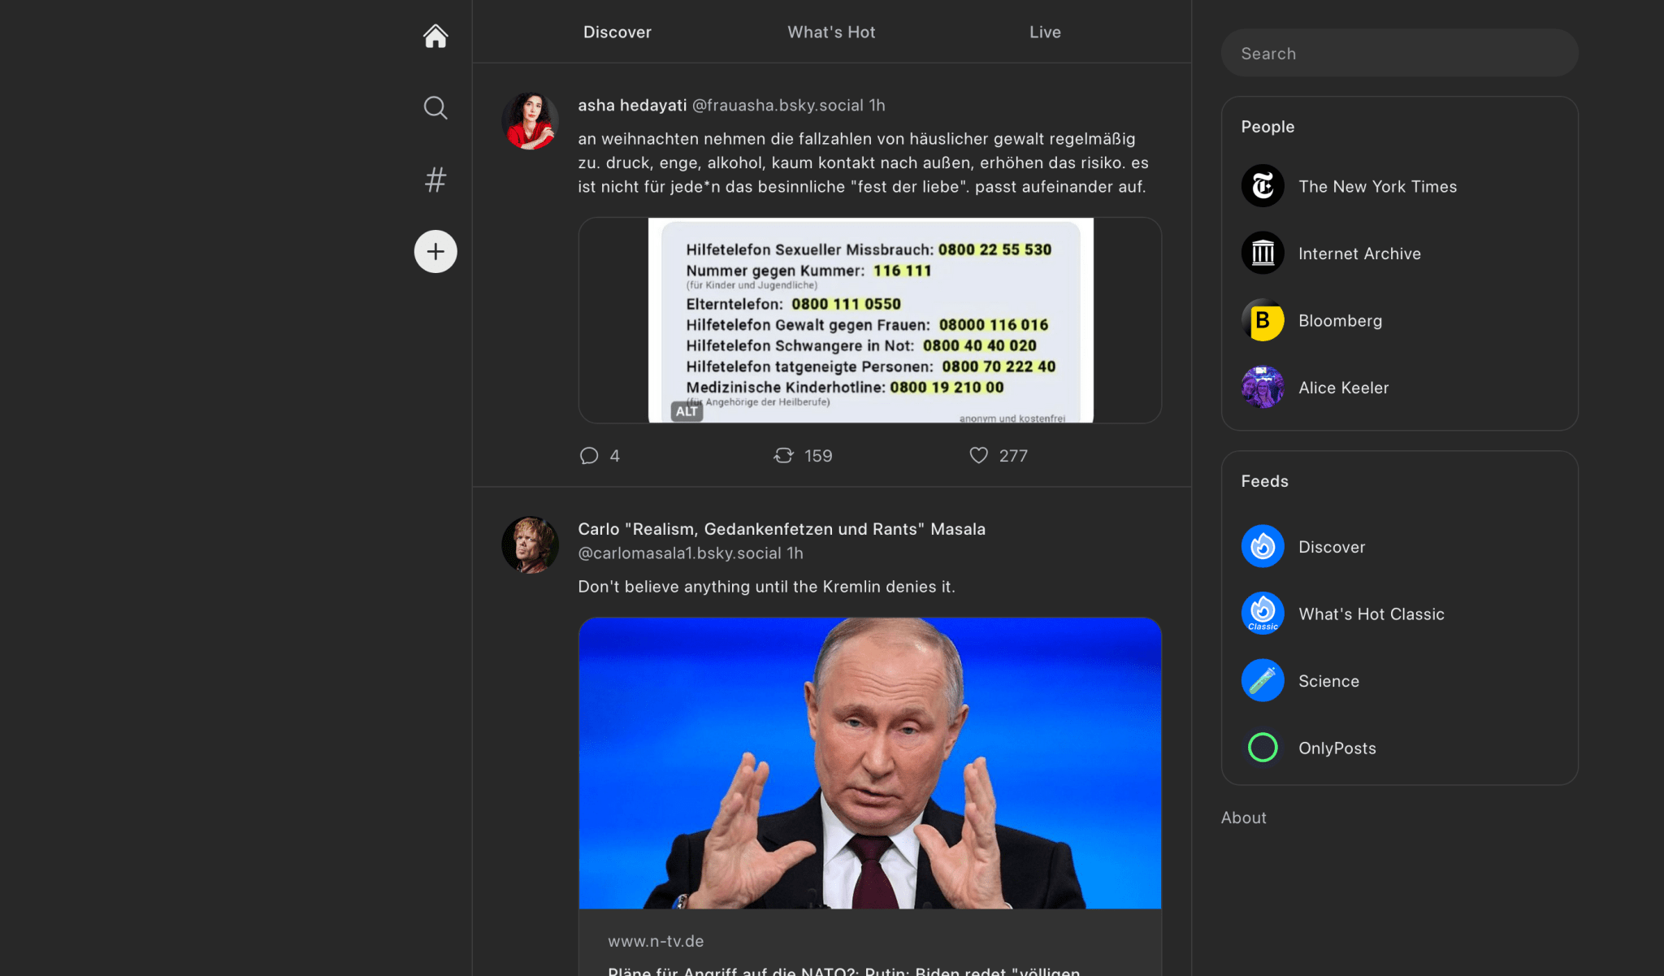Switch to the Discover tab
The width and height of the screenshot is (1664, 976).
point(617,32)
